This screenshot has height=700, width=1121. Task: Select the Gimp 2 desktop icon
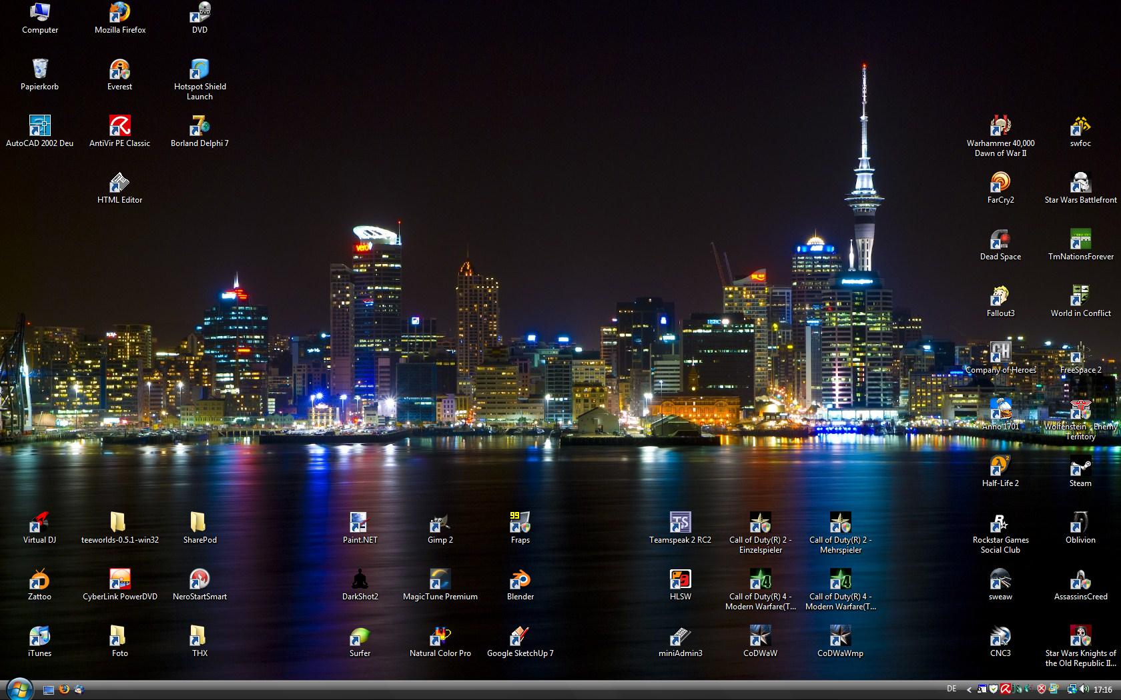(440, 523)
